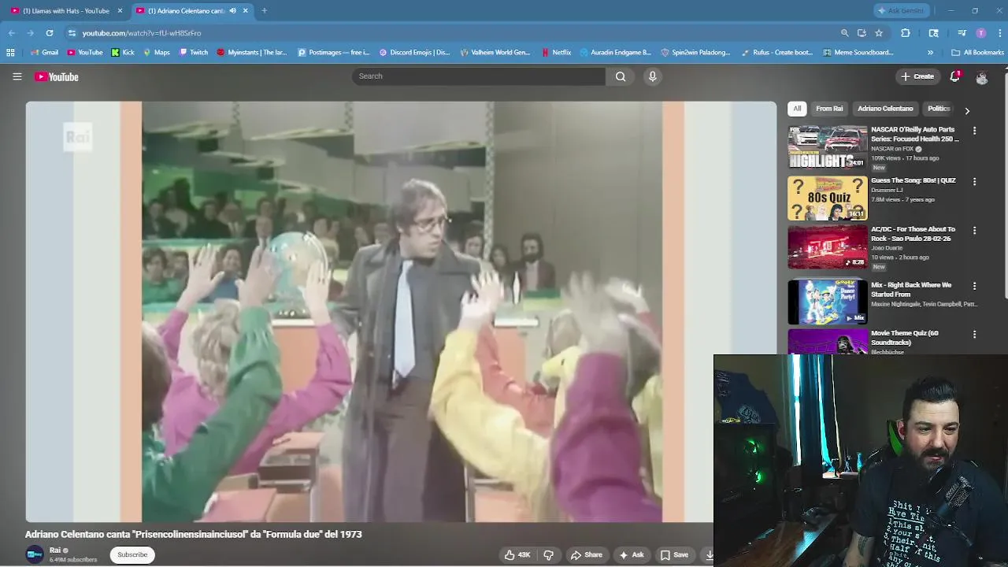Bookmark this page with the star icon
Screen dimensions: 1008x567
click(879, 33)
